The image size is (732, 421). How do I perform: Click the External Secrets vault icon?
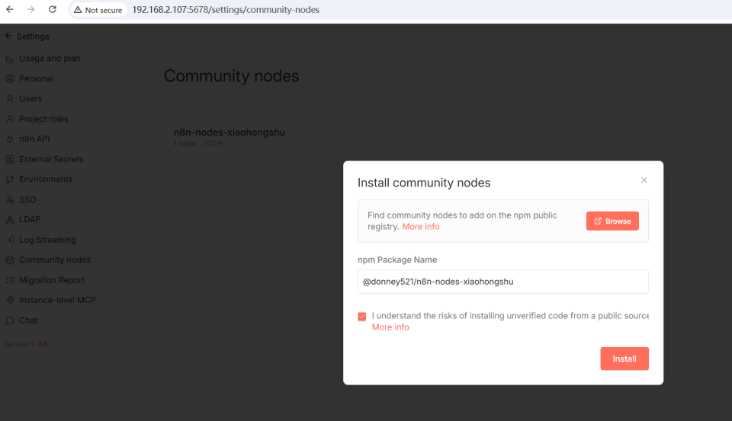10,159
